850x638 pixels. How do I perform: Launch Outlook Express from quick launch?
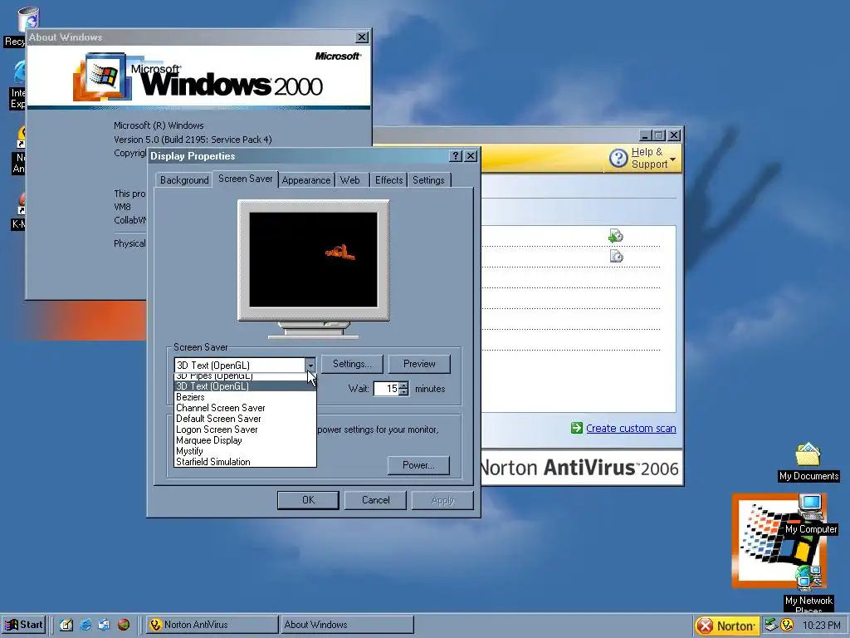pos(104,625)
